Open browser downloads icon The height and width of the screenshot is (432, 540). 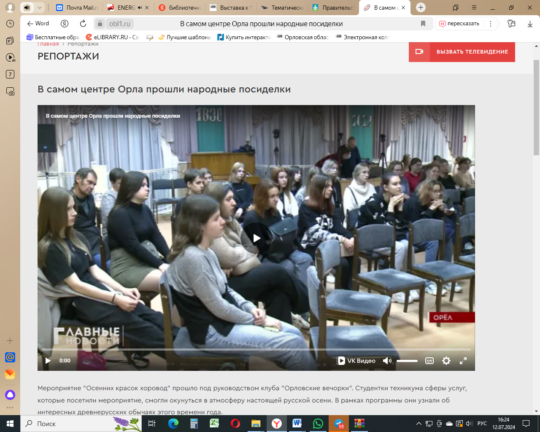tap(530, 24)
